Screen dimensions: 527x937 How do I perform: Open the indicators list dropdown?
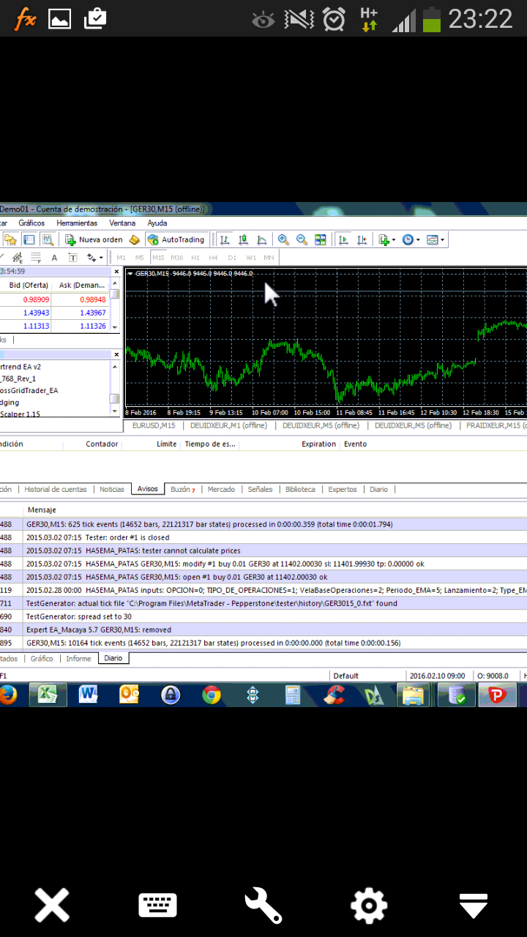tap(386, 239)
